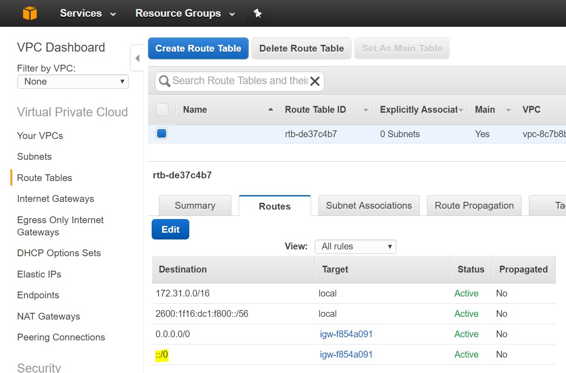Click the 0 Subnets cell
Image resolution: width=566 pixels, height=373 pixels.
point(400,134)
